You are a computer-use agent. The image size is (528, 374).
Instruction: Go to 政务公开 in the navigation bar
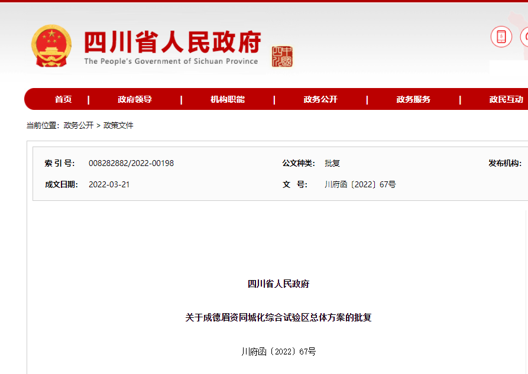point(320,99)
